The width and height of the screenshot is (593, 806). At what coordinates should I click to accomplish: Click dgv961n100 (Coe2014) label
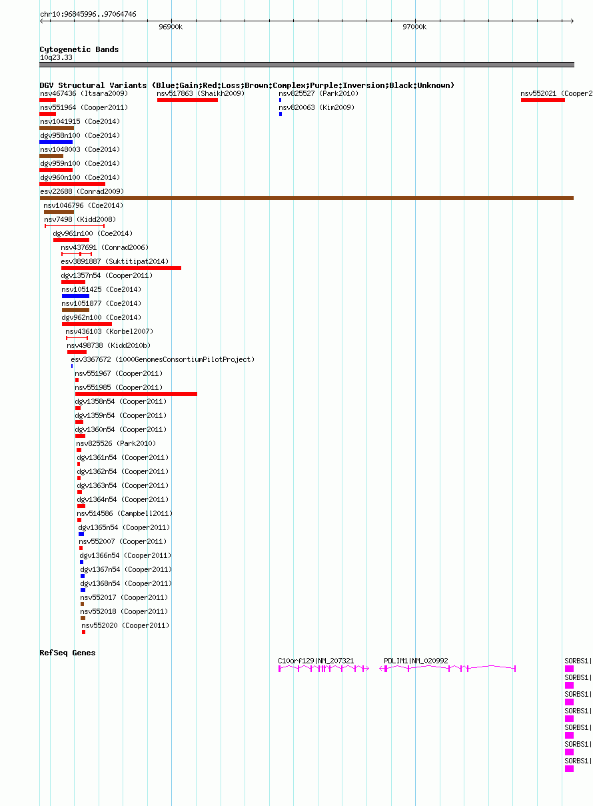coord(93,233)
